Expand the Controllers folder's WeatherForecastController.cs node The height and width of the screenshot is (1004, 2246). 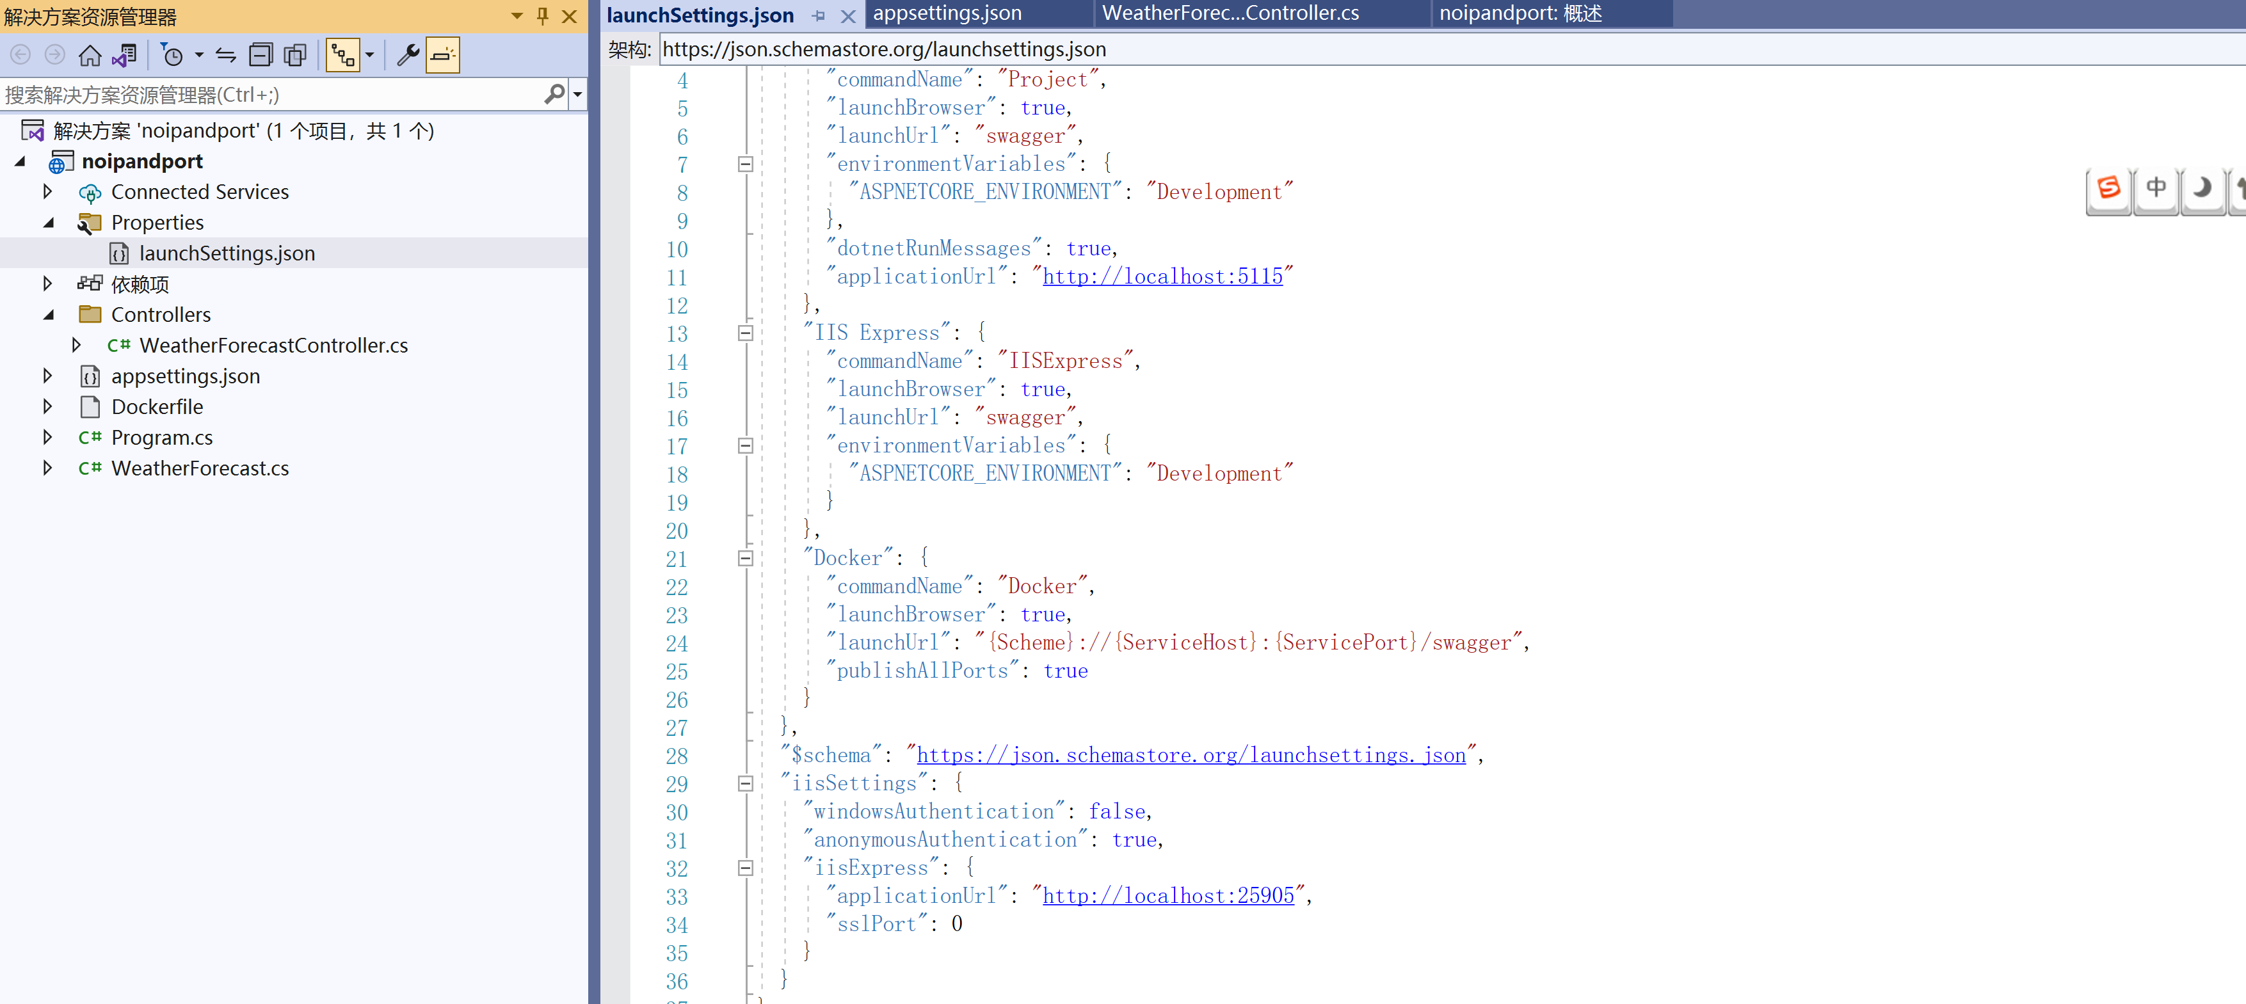(77, 345)
